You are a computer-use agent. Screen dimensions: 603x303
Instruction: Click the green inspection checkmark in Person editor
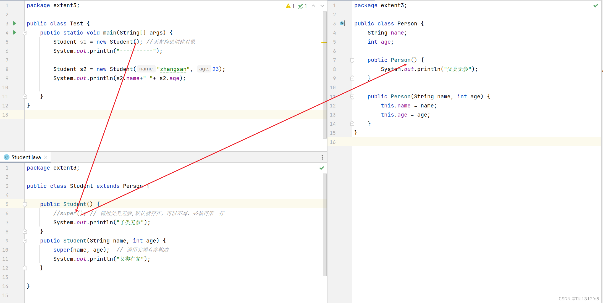(x=596, y=6)
